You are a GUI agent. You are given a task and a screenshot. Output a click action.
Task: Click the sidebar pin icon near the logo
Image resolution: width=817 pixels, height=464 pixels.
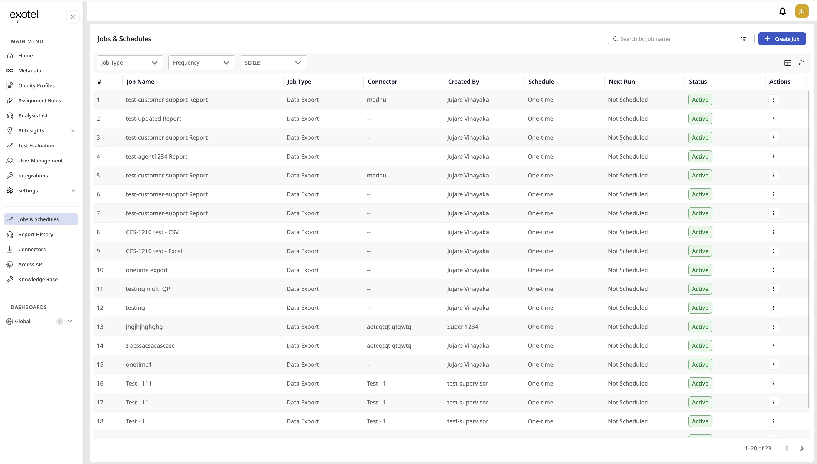point(73,17)
